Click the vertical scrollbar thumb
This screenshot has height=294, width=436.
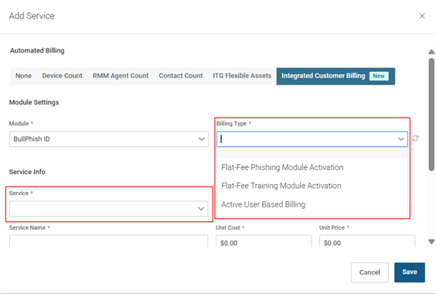tap(431, 115)
